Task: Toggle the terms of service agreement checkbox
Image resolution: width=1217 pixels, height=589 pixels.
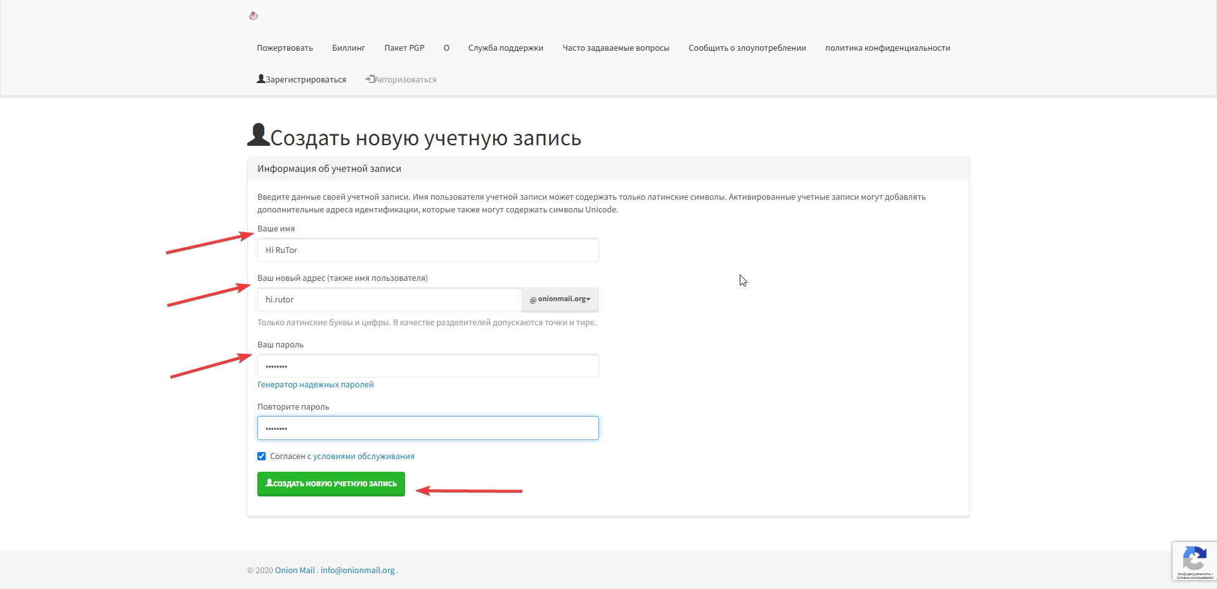Action: click(x=262, y=456)
